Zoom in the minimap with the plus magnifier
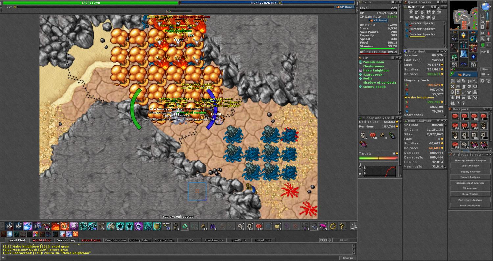Image resolution: width=493 pixels, height=261 pixels. [483, 22]
